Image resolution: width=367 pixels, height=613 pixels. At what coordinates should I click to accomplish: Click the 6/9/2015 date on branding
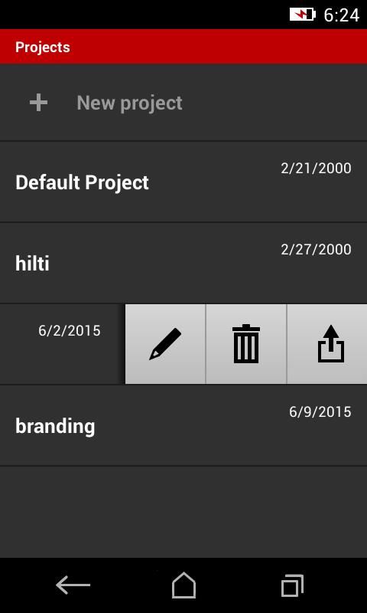320,411
